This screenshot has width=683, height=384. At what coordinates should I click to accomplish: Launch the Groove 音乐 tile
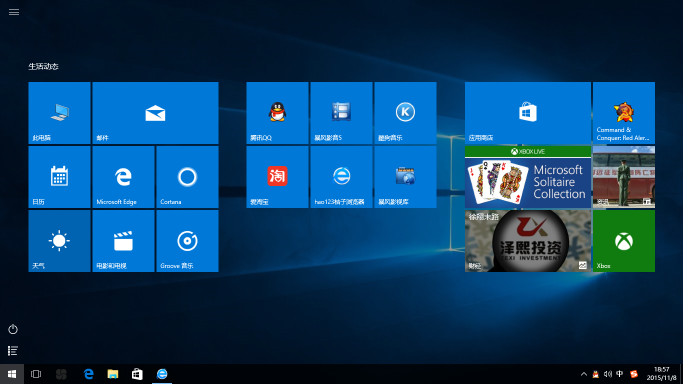(x=187, y=241)
